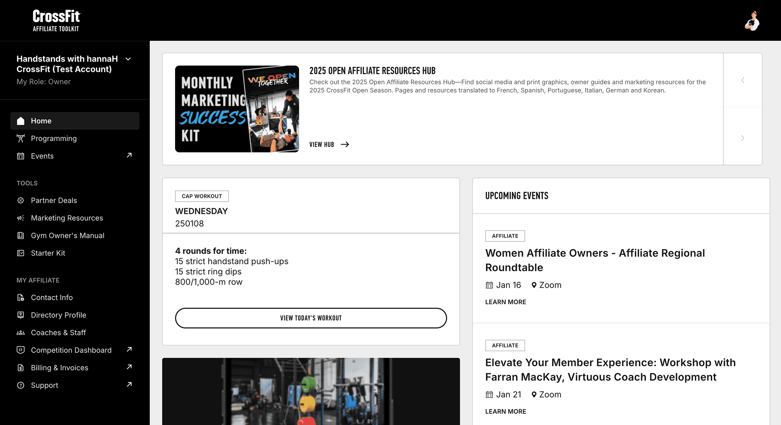The image size is (781, 425).
Task: Click the Events calendar icon in sidebar
Action: (21, 156)
